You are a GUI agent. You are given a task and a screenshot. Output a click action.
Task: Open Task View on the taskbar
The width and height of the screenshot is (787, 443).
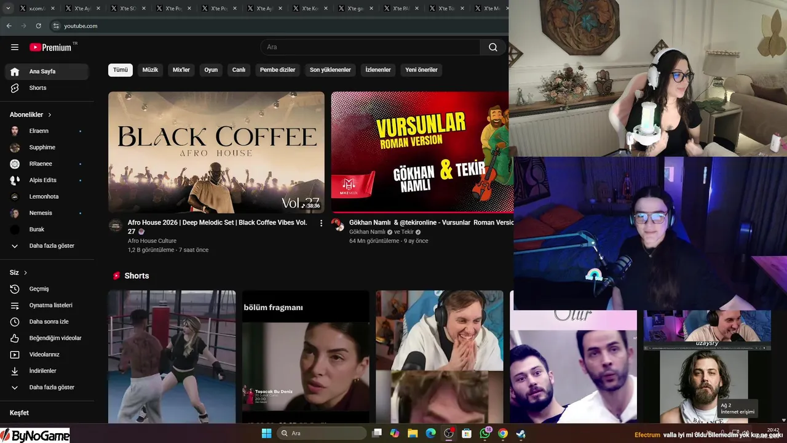(x=377, y=433)
